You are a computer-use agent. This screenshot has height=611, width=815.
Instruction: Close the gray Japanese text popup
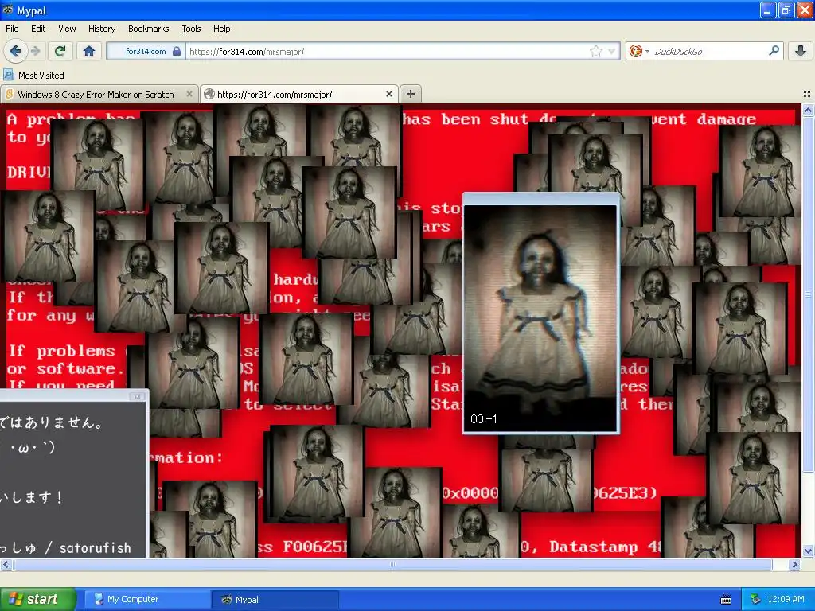coord(137,396)
